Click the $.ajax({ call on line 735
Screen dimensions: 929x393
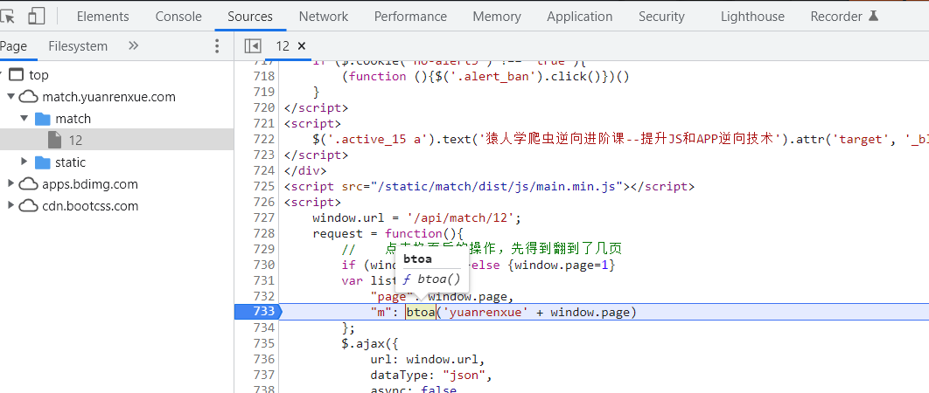point(370,343)
